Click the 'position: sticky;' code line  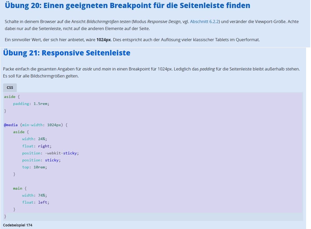pyautogui.click(x=41, y=160)
